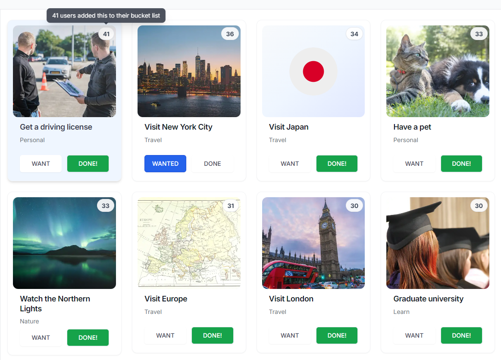Click DONE! on "Get a driving license"
Screen dimensions: 501x360
[88, 163]
